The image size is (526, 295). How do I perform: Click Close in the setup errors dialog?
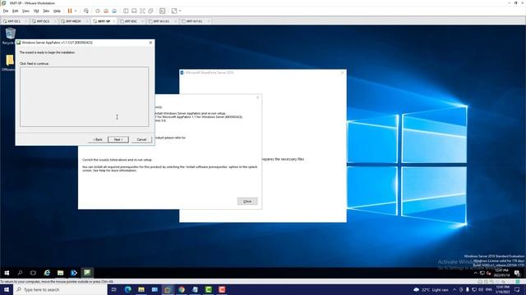(247, 201)
